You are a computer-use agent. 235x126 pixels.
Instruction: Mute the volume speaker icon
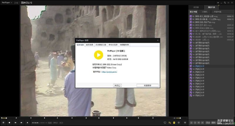click(174, 118)
